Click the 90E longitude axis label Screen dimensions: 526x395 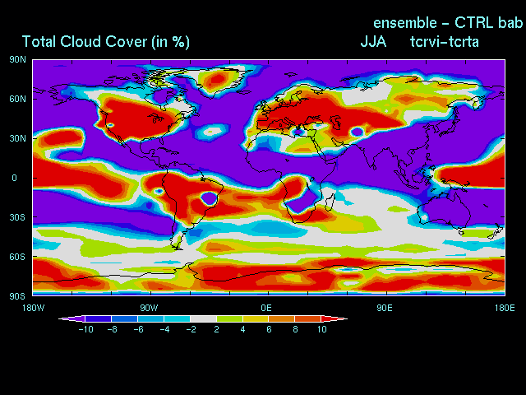click(x=384, y=306)
